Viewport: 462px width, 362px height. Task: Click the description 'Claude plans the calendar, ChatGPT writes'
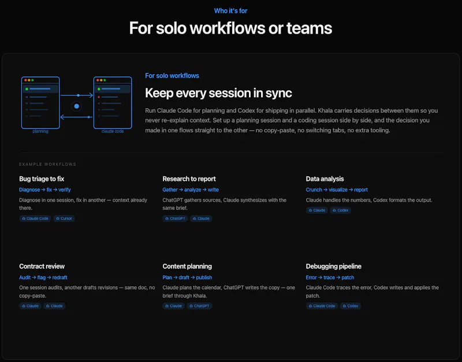pyautogui.click(x=229, y=291)
